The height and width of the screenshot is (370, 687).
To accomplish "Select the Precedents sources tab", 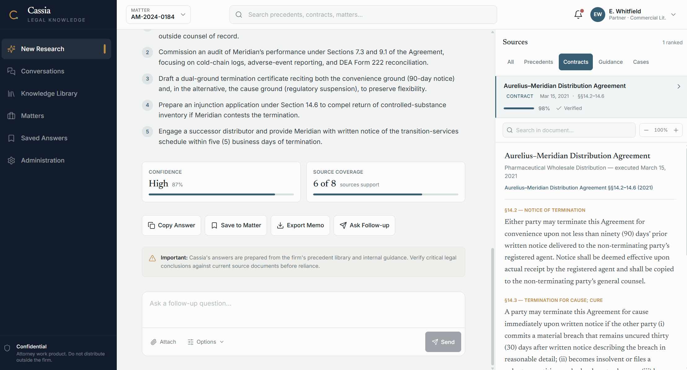I will pos(538,62).
